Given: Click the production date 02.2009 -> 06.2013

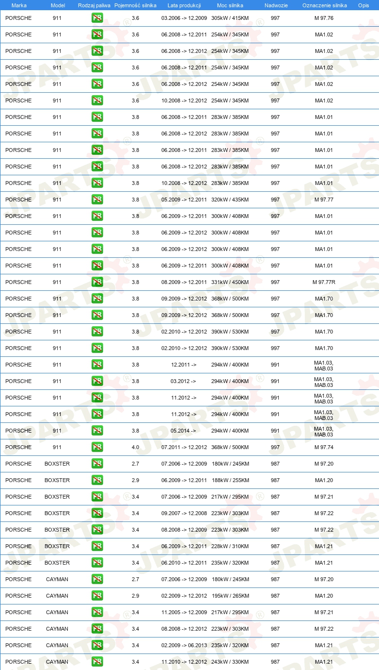Looking at the screenshot, I should [184, 645].
